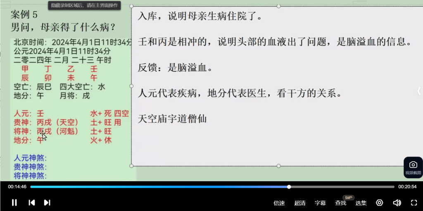The height and width of the screenshot is (211, 423).
Task: Click the unplayed part of progress bar
Action: (343, 187)
